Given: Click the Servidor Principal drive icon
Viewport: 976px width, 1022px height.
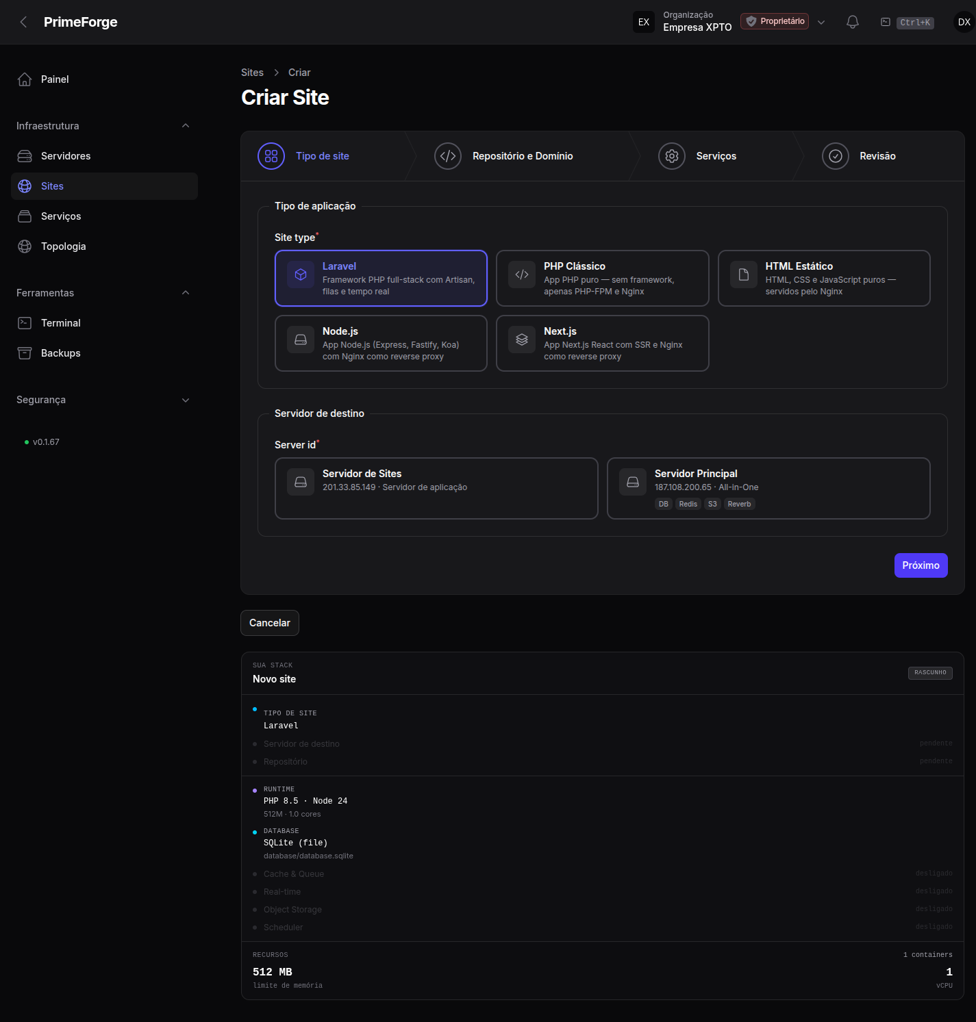Looking at the screenshot, I should [x=633, y=482].
